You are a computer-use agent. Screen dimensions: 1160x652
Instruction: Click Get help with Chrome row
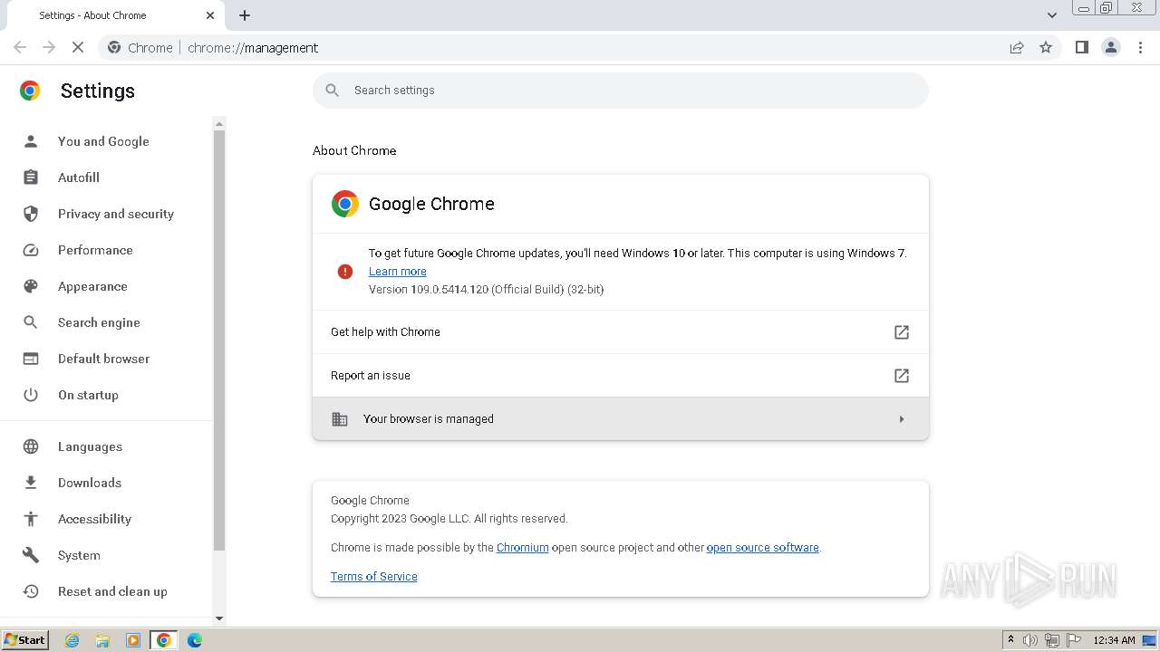point(621,332)
